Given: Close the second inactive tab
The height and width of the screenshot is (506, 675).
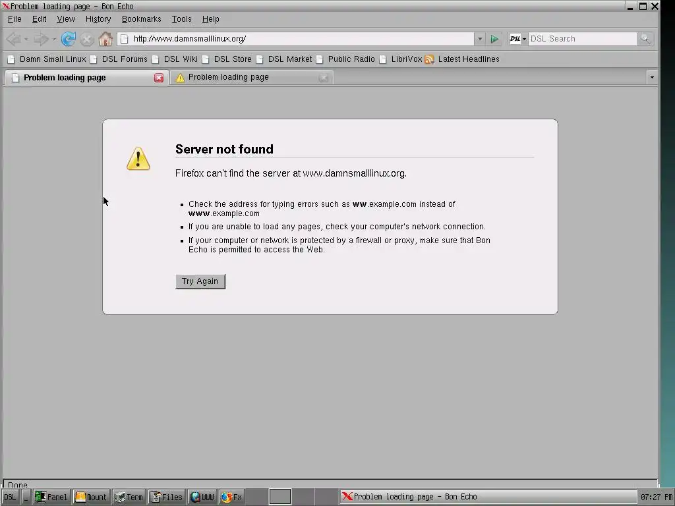Looking at the screenshot, I should pyautogui.click(x=323, y=78).
